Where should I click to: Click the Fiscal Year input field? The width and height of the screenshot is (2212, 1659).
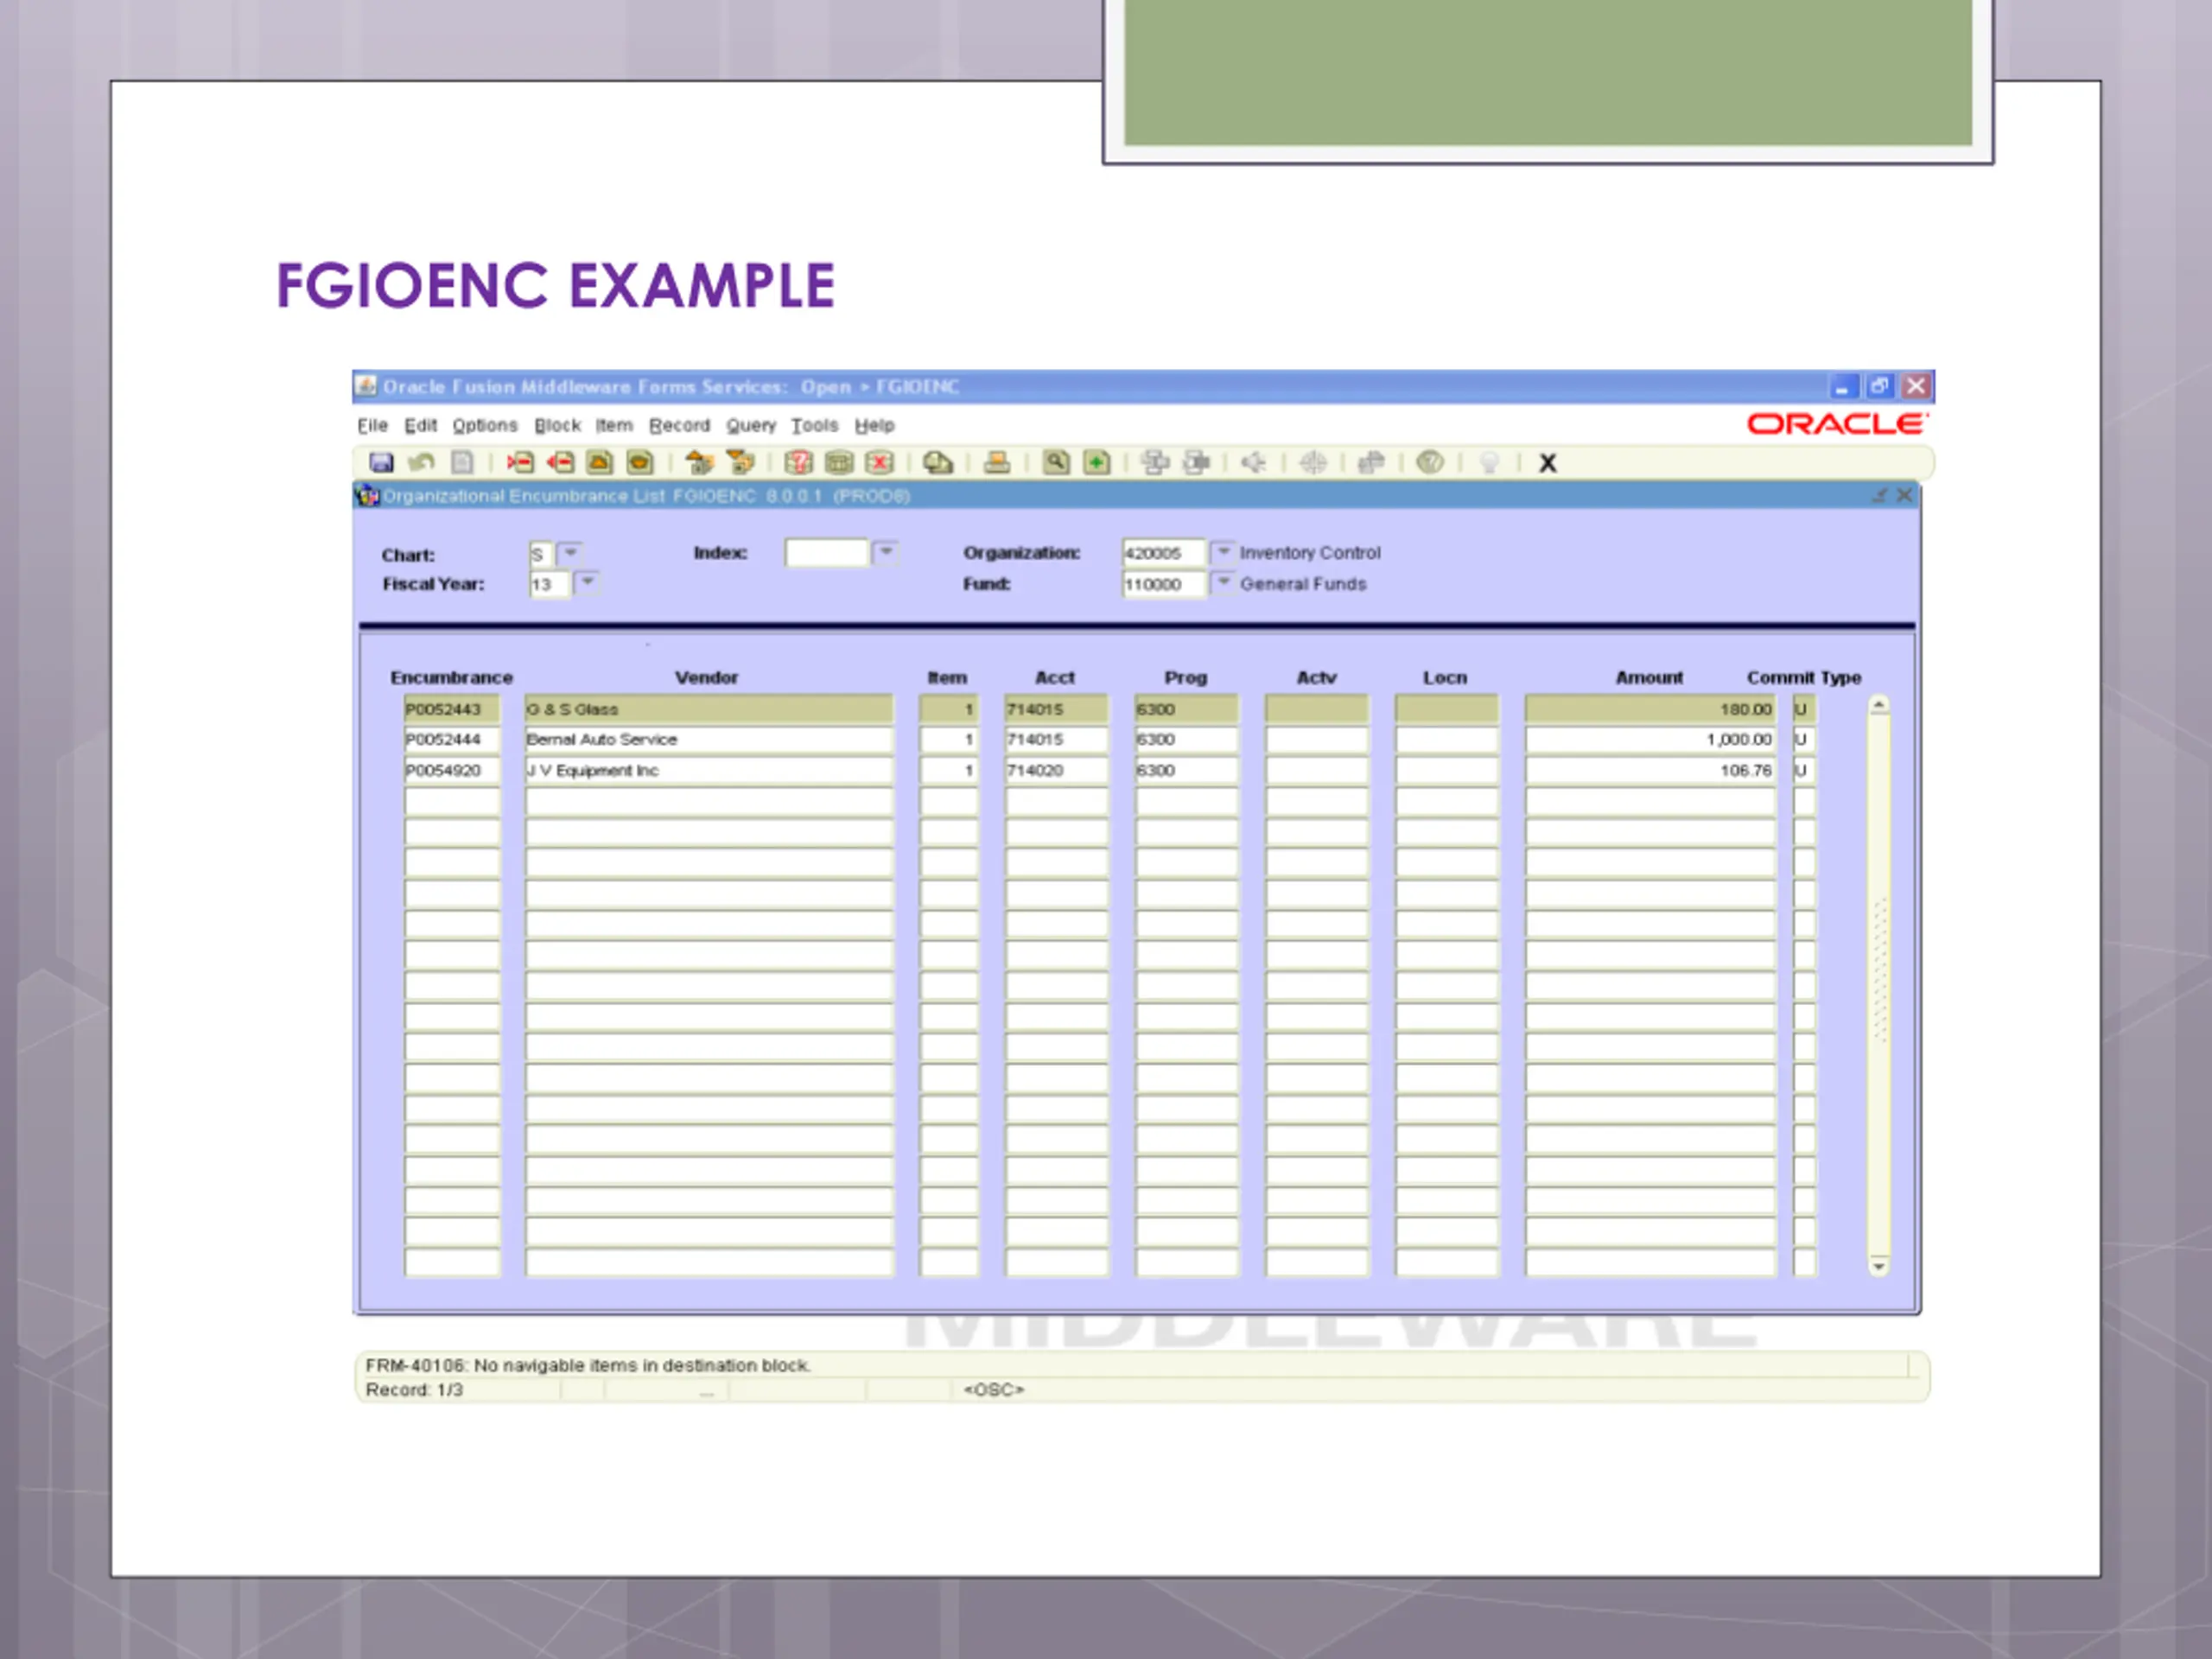click(x=549, y=584)
